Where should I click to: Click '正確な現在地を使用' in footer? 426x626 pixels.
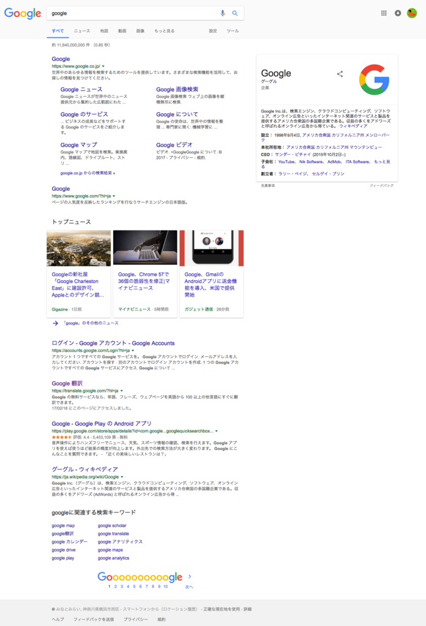[x=222, y=609]
